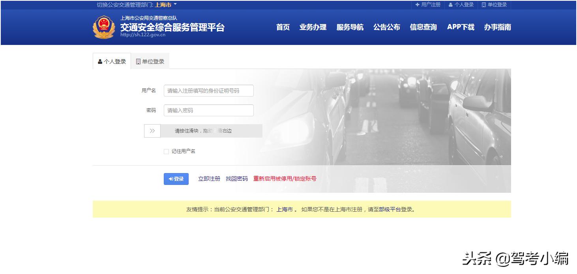Click 交通安全综合服务管理平台 title

pyautogui.click(x=172, y=27)
